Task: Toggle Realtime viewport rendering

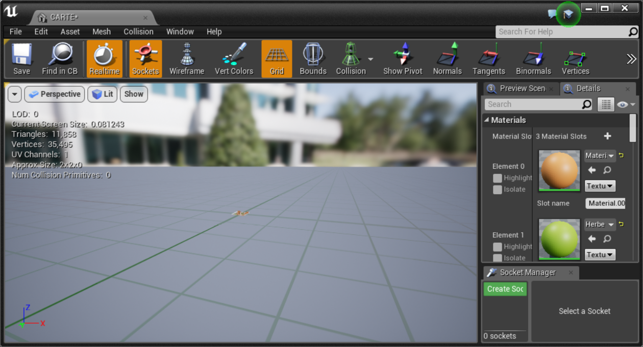Action: pos(104,58)
